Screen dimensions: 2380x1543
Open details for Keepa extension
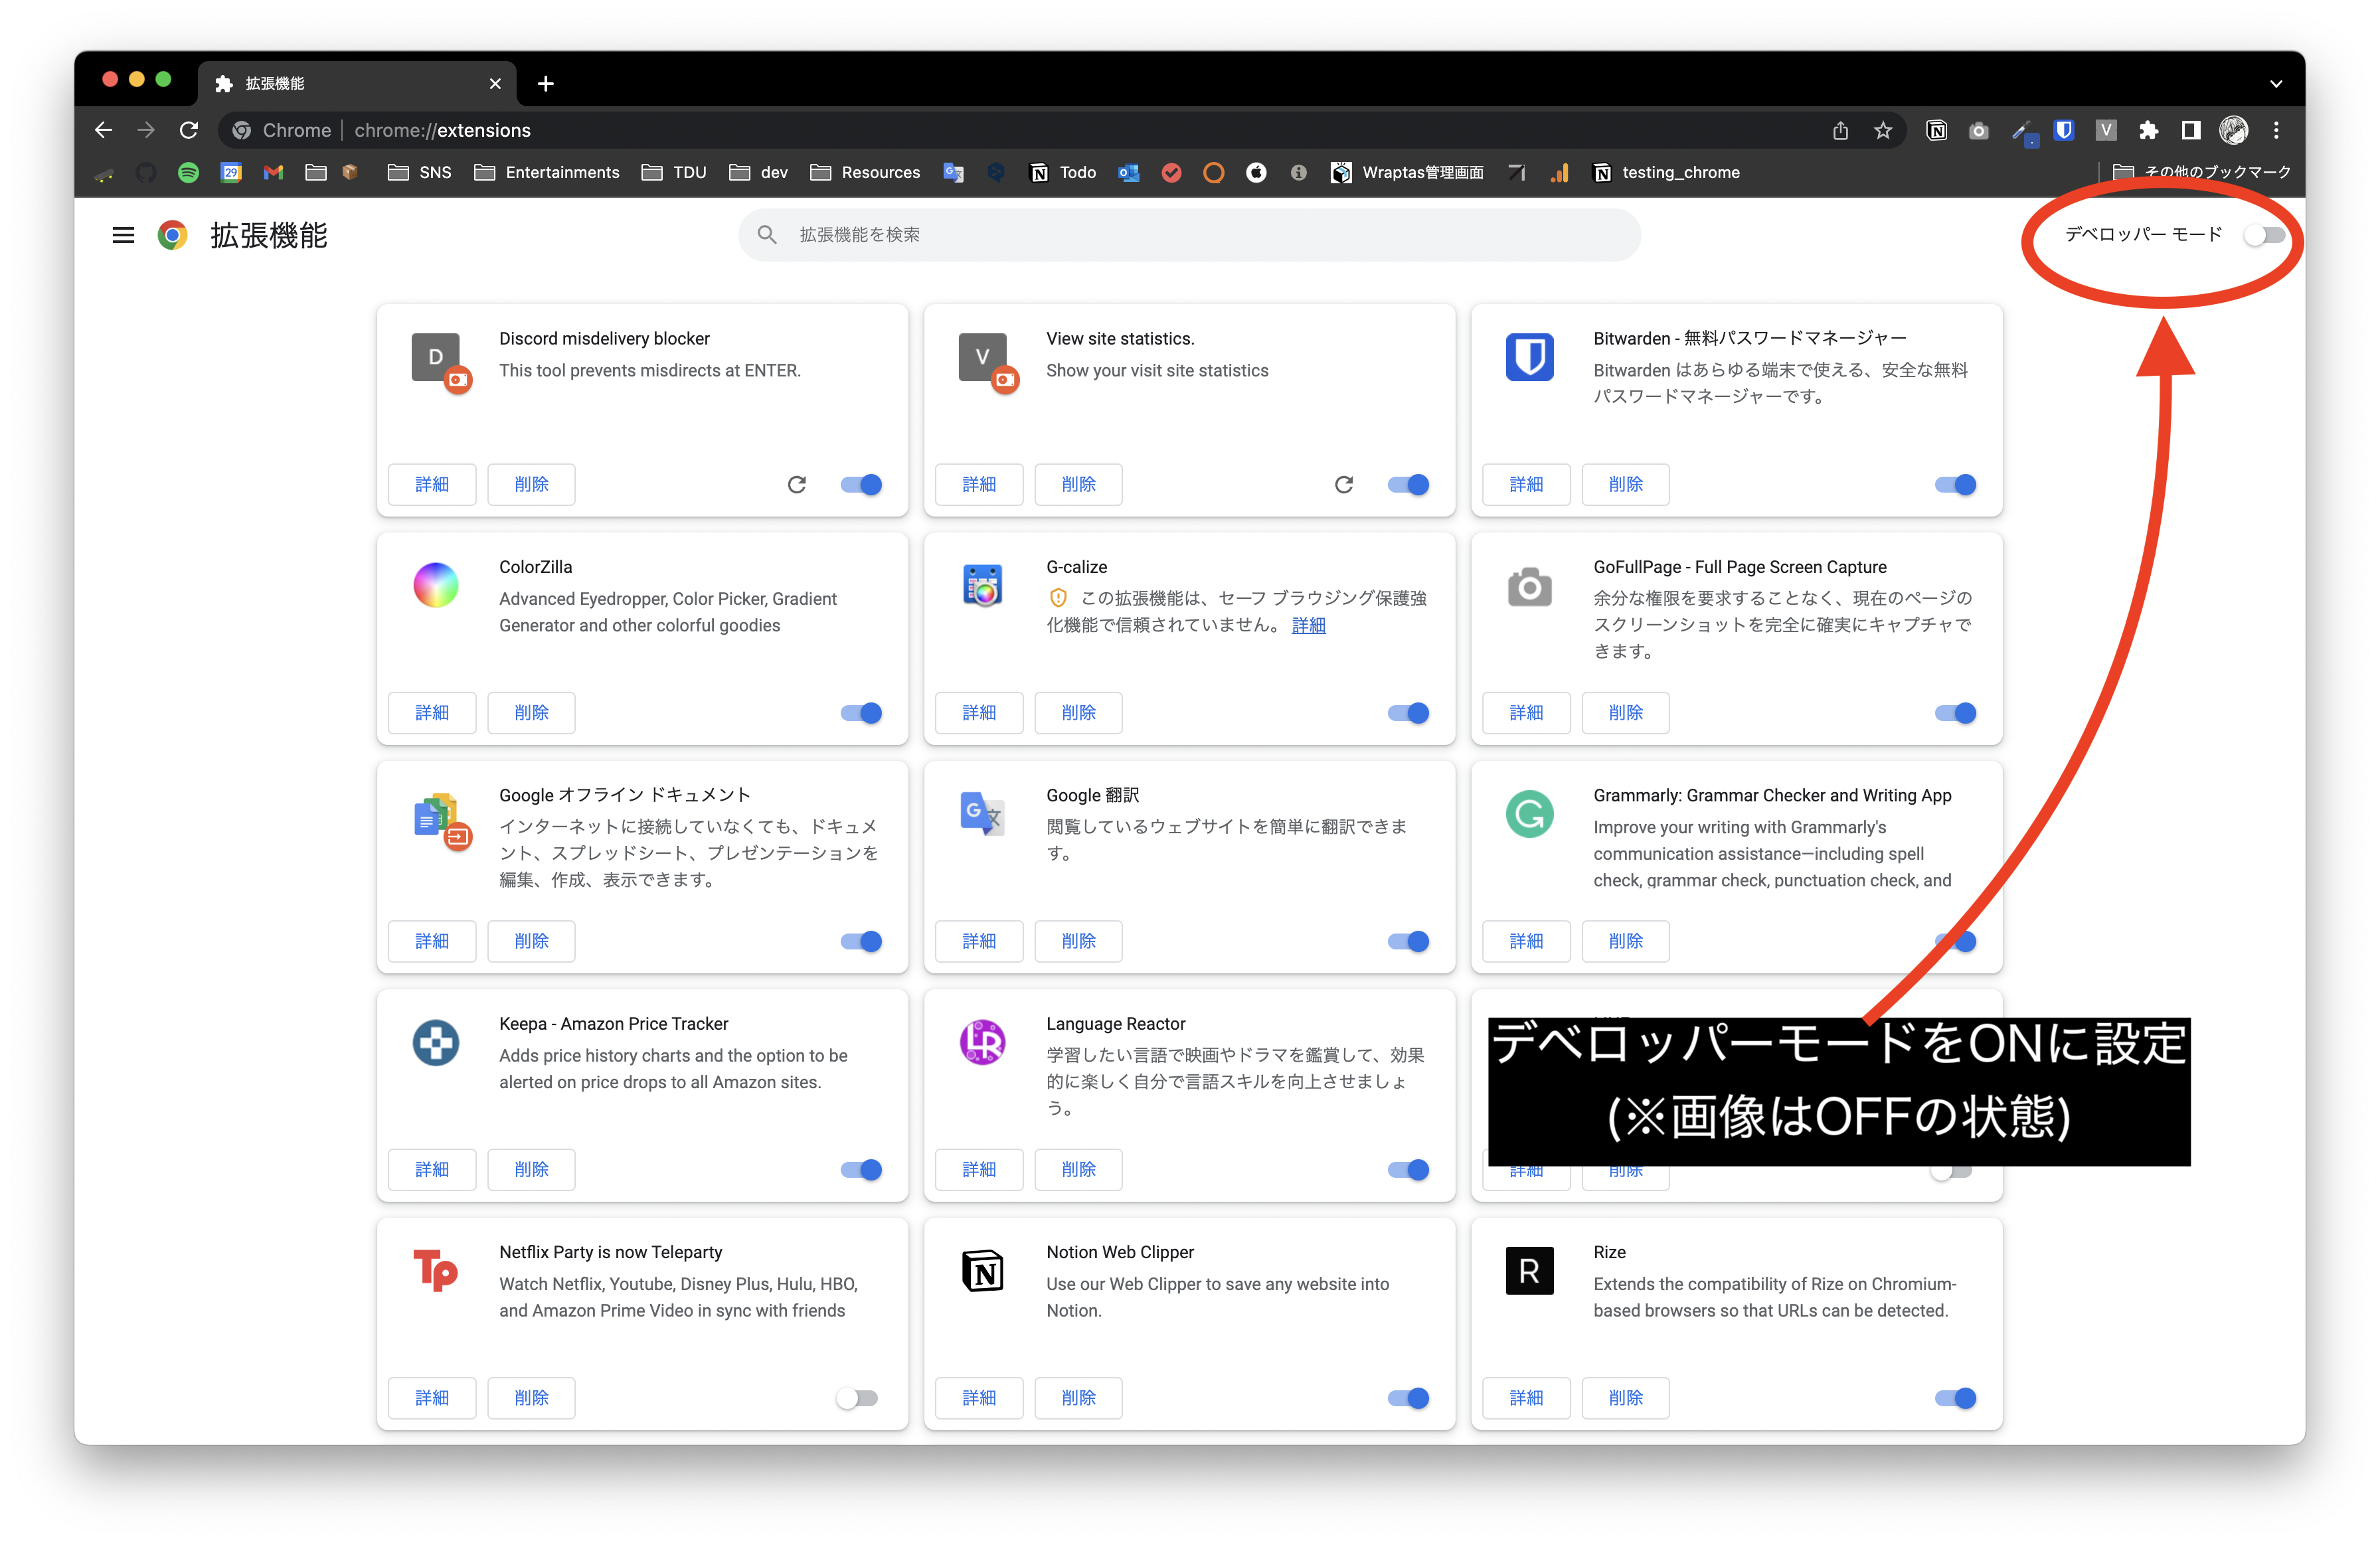pyautogui.click(x=432, y=1169)
